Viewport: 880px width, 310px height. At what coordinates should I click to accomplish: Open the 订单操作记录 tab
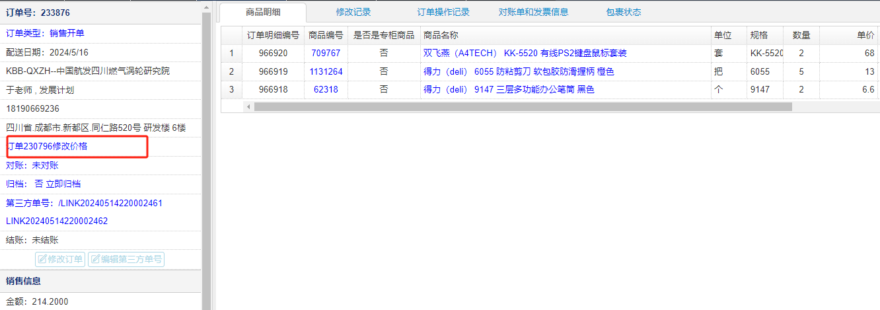pos(443,12)
